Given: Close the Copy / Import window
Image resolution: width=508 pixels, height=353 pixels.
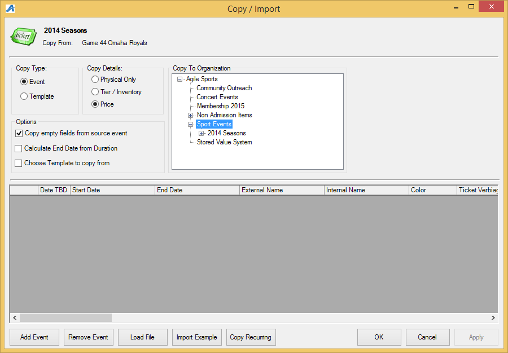Looking at the screenshot, I should click(491, 6).
